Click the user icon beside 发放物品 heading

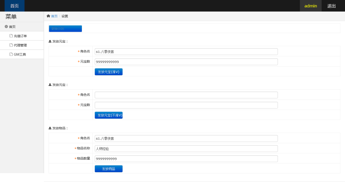point(50,128)
